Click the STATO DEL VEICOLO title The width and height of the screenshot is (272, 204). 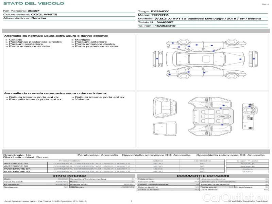(x=33, y=3)
